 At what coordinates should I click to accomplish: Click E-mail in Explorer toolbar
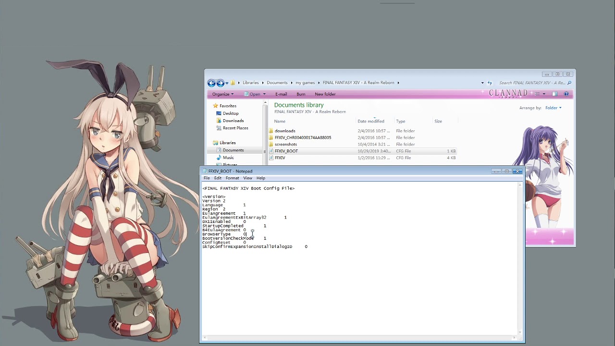click(x=281, y=94)
